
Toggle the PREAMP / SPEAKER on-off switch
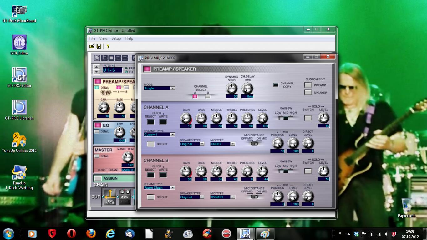click(x=147, y=69)
